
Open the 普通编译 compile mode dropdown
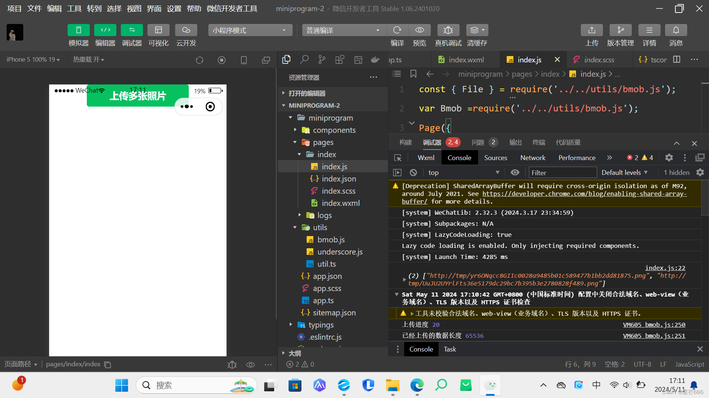click(x=344, y=30)
